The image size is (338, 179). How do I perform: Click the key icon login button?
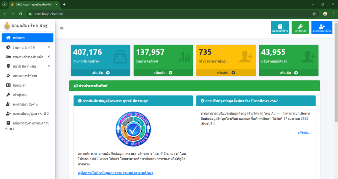point(300,28)
